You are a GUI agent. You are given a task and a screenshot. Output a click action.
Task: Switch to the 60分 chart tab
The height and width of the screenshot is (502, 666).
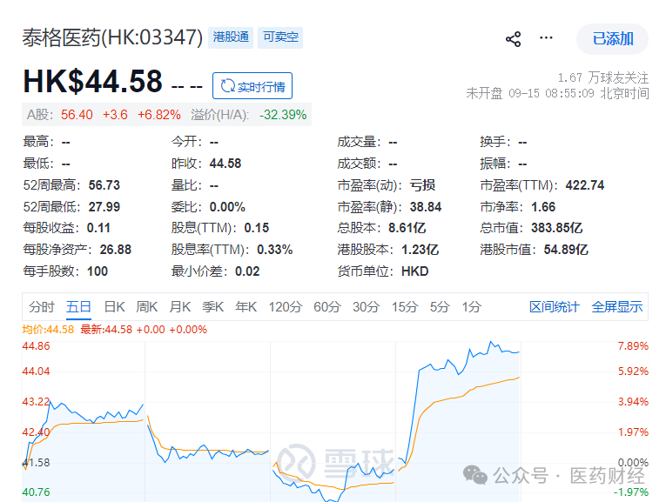[x=327, y=306]
